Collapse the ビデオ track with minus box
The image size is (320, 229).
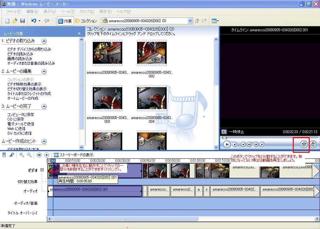point(42,170)
